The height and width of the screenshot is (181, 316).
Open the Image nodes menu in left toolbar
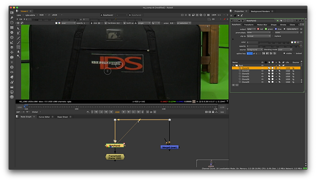(12, 13)
